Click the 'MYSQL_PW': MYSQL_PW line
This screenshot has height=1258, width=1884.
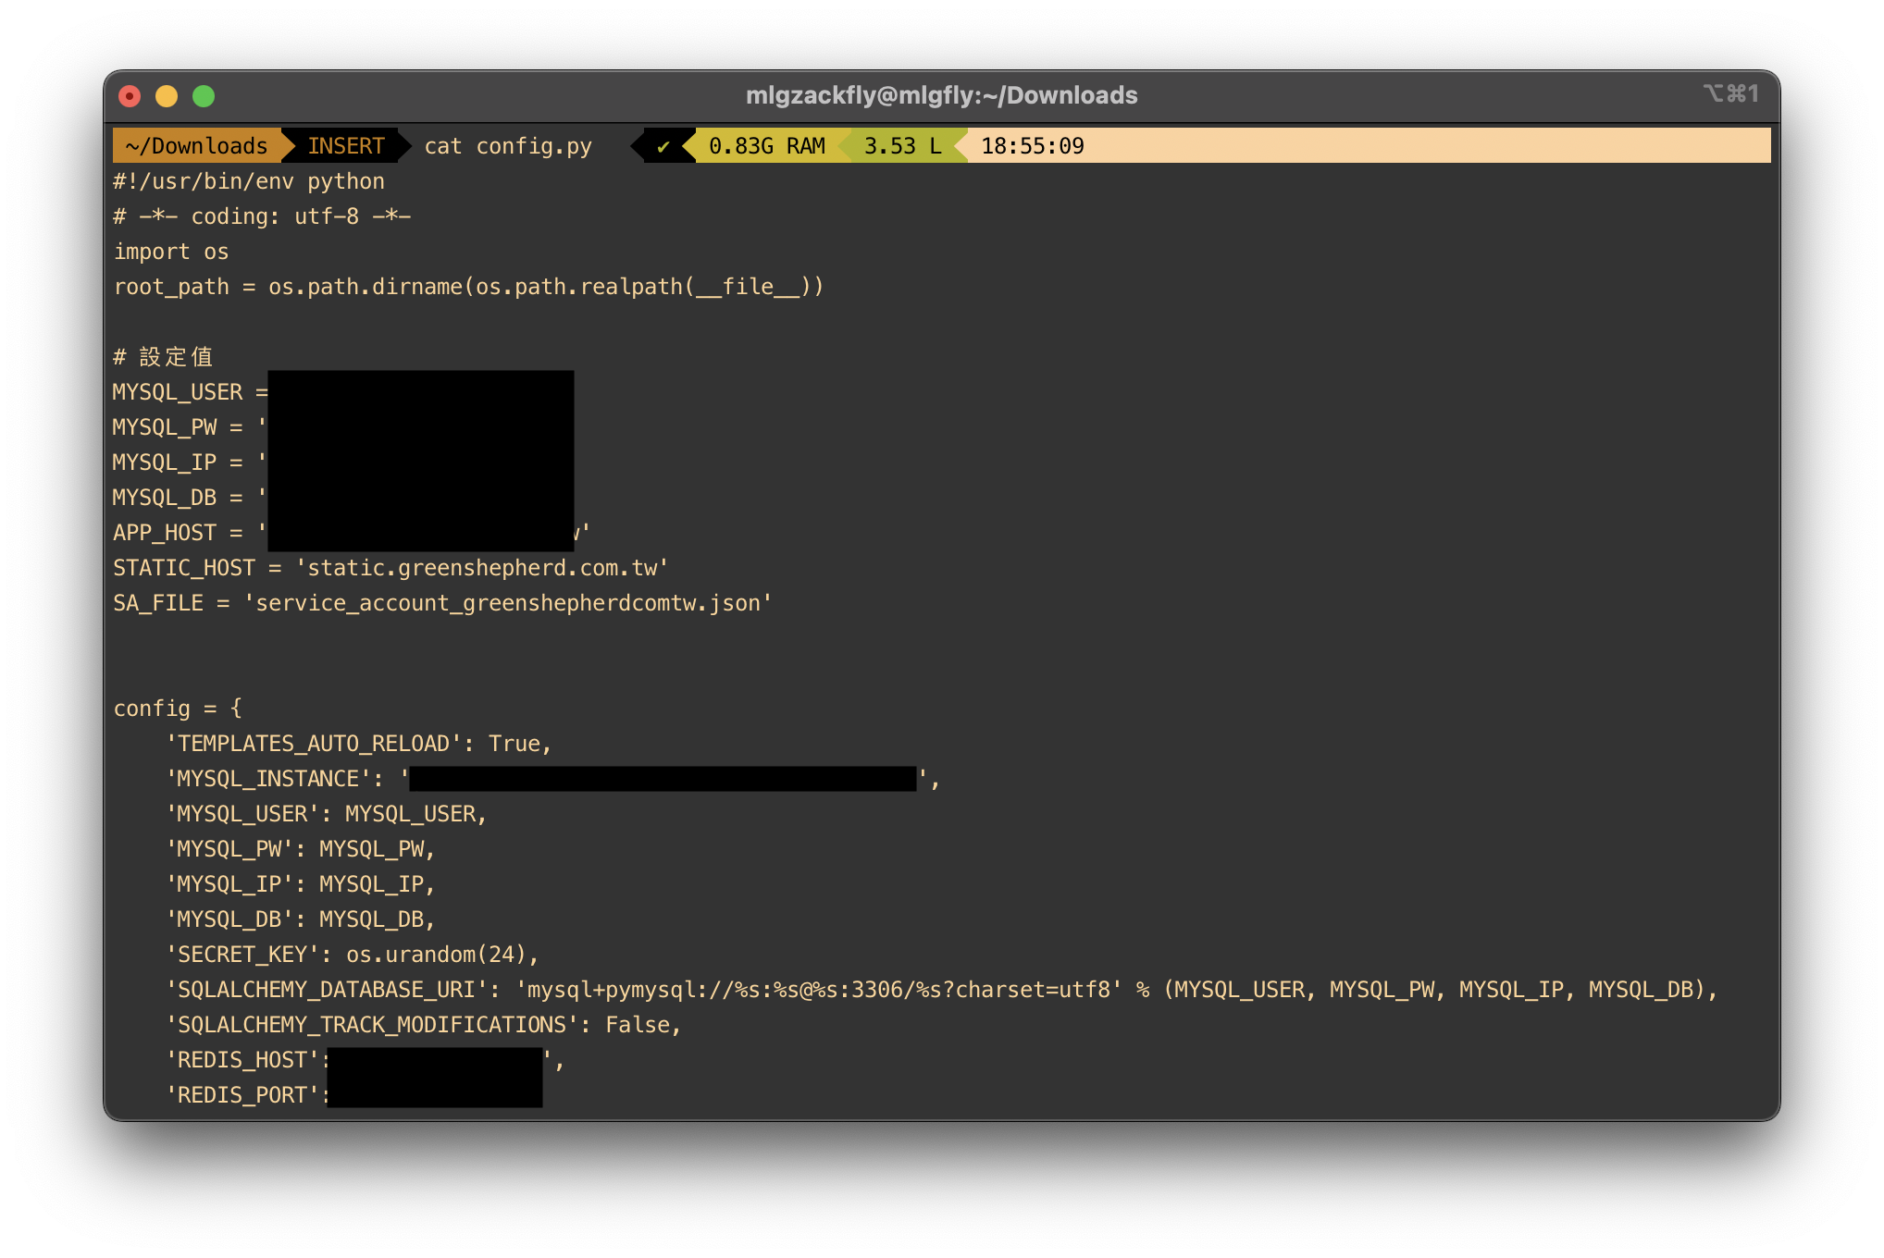(x=301, y=849)
